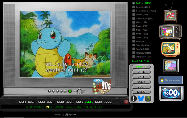Select the year 1990

point(22,102)
